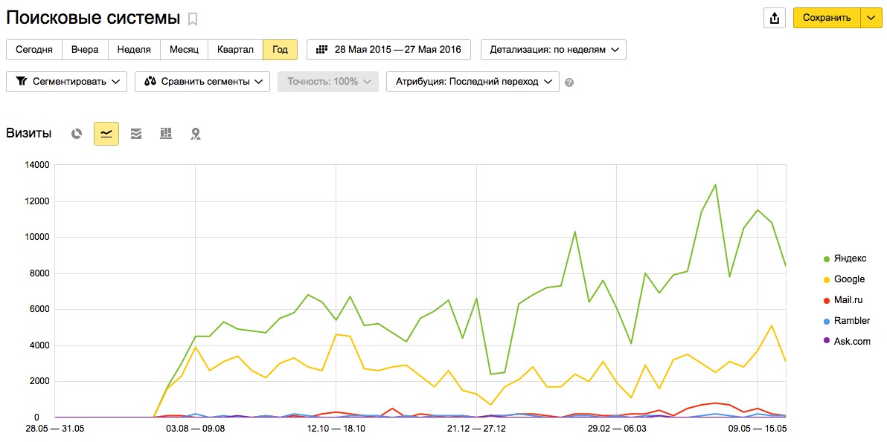The image size is (887, 442).
Task: Open the Сравнить сегменты menu
Action: coord(202,82)
